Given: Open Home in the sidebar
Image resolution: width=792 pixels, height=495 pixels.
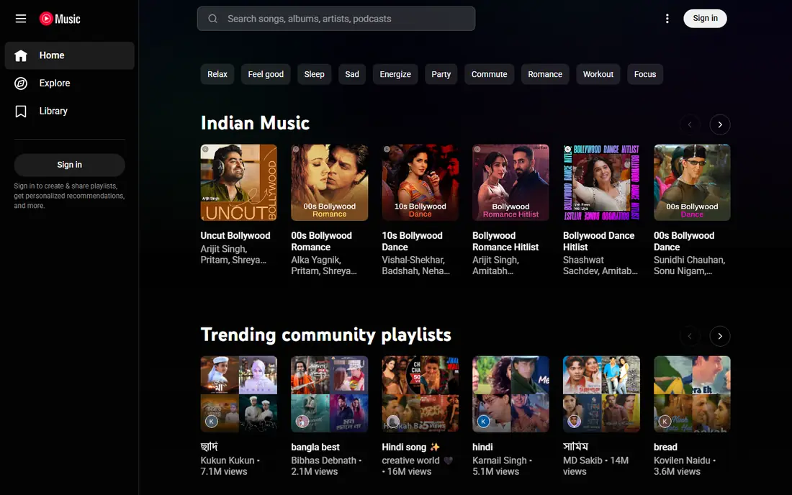Looking at the screenshot, I should tap(69, 55).
